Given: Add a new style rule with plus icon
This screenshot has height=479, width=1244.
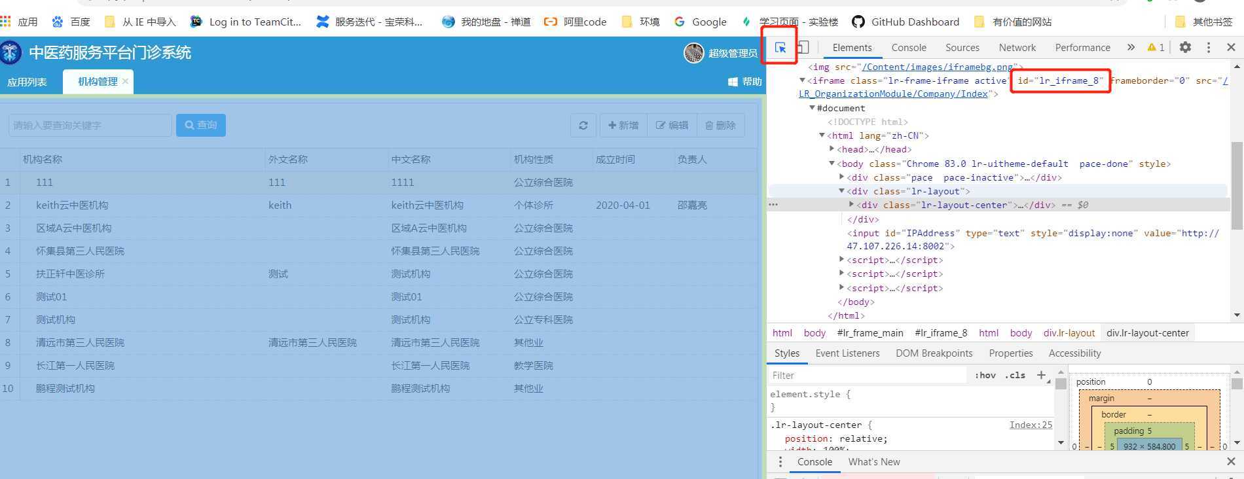Looking at the screenshot, I should [1041, 375].
